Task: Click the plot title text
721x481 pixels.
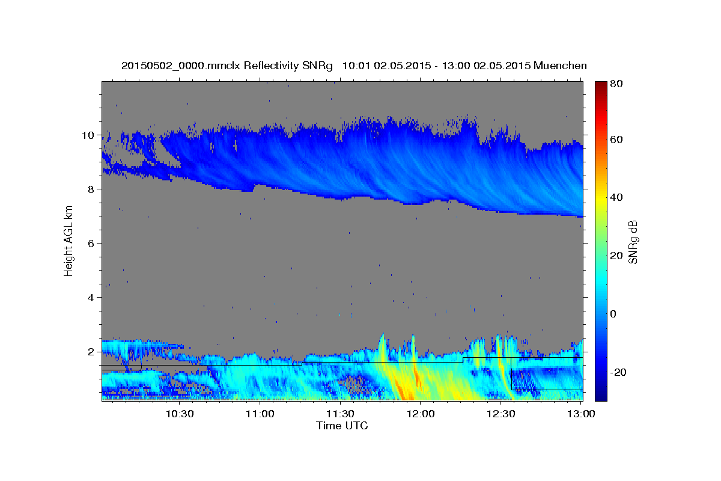Action: coord(354,66)
